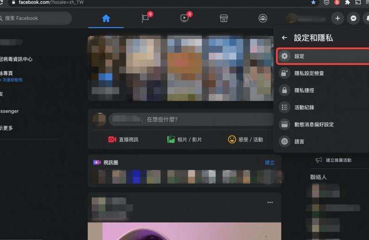Open the Marketplace storefront icon
This screenshot has height=240, width=369.
tap(224, 18)
